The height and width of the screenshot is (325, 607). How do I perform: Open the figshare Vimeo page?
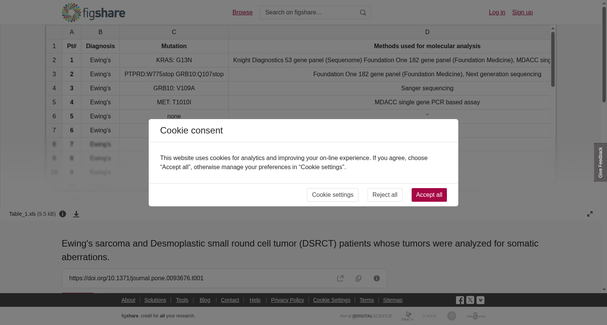tap(480, 300)
